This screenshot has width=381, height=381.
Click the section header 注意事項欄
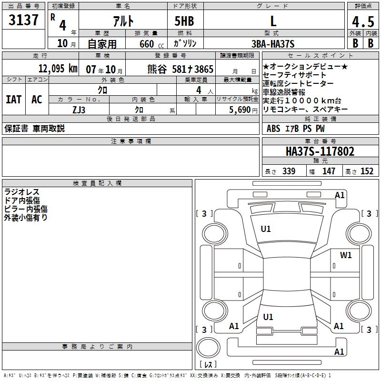click(x=130, y=141)
